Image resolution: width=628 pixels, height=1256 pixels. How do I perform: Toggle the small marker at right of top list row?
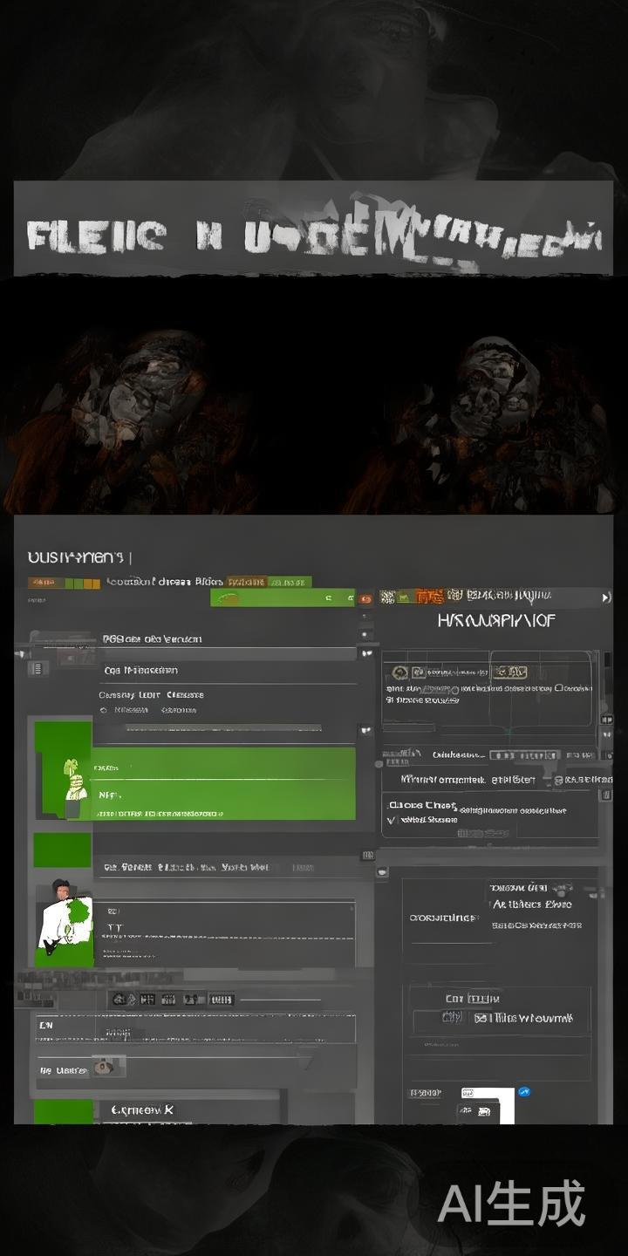pos(367,652)
